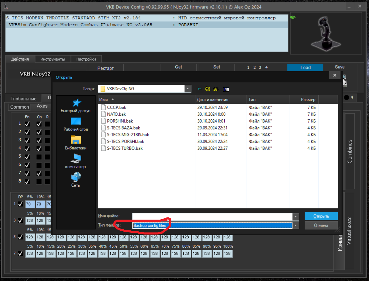
Task: Click the back arrow navigation icon
Action: [x=199, y=89]
